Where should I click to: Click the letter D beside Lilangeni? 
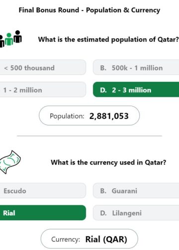coord(103,213)
